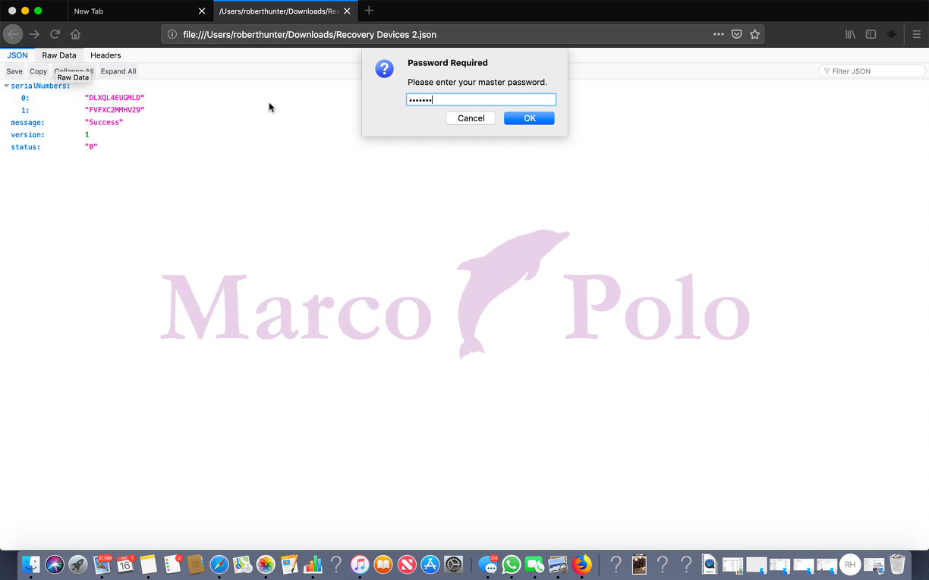The height and width of the screenshot is (580, 929).
Task: Open Messages with 218 badge
Action: 488,564
